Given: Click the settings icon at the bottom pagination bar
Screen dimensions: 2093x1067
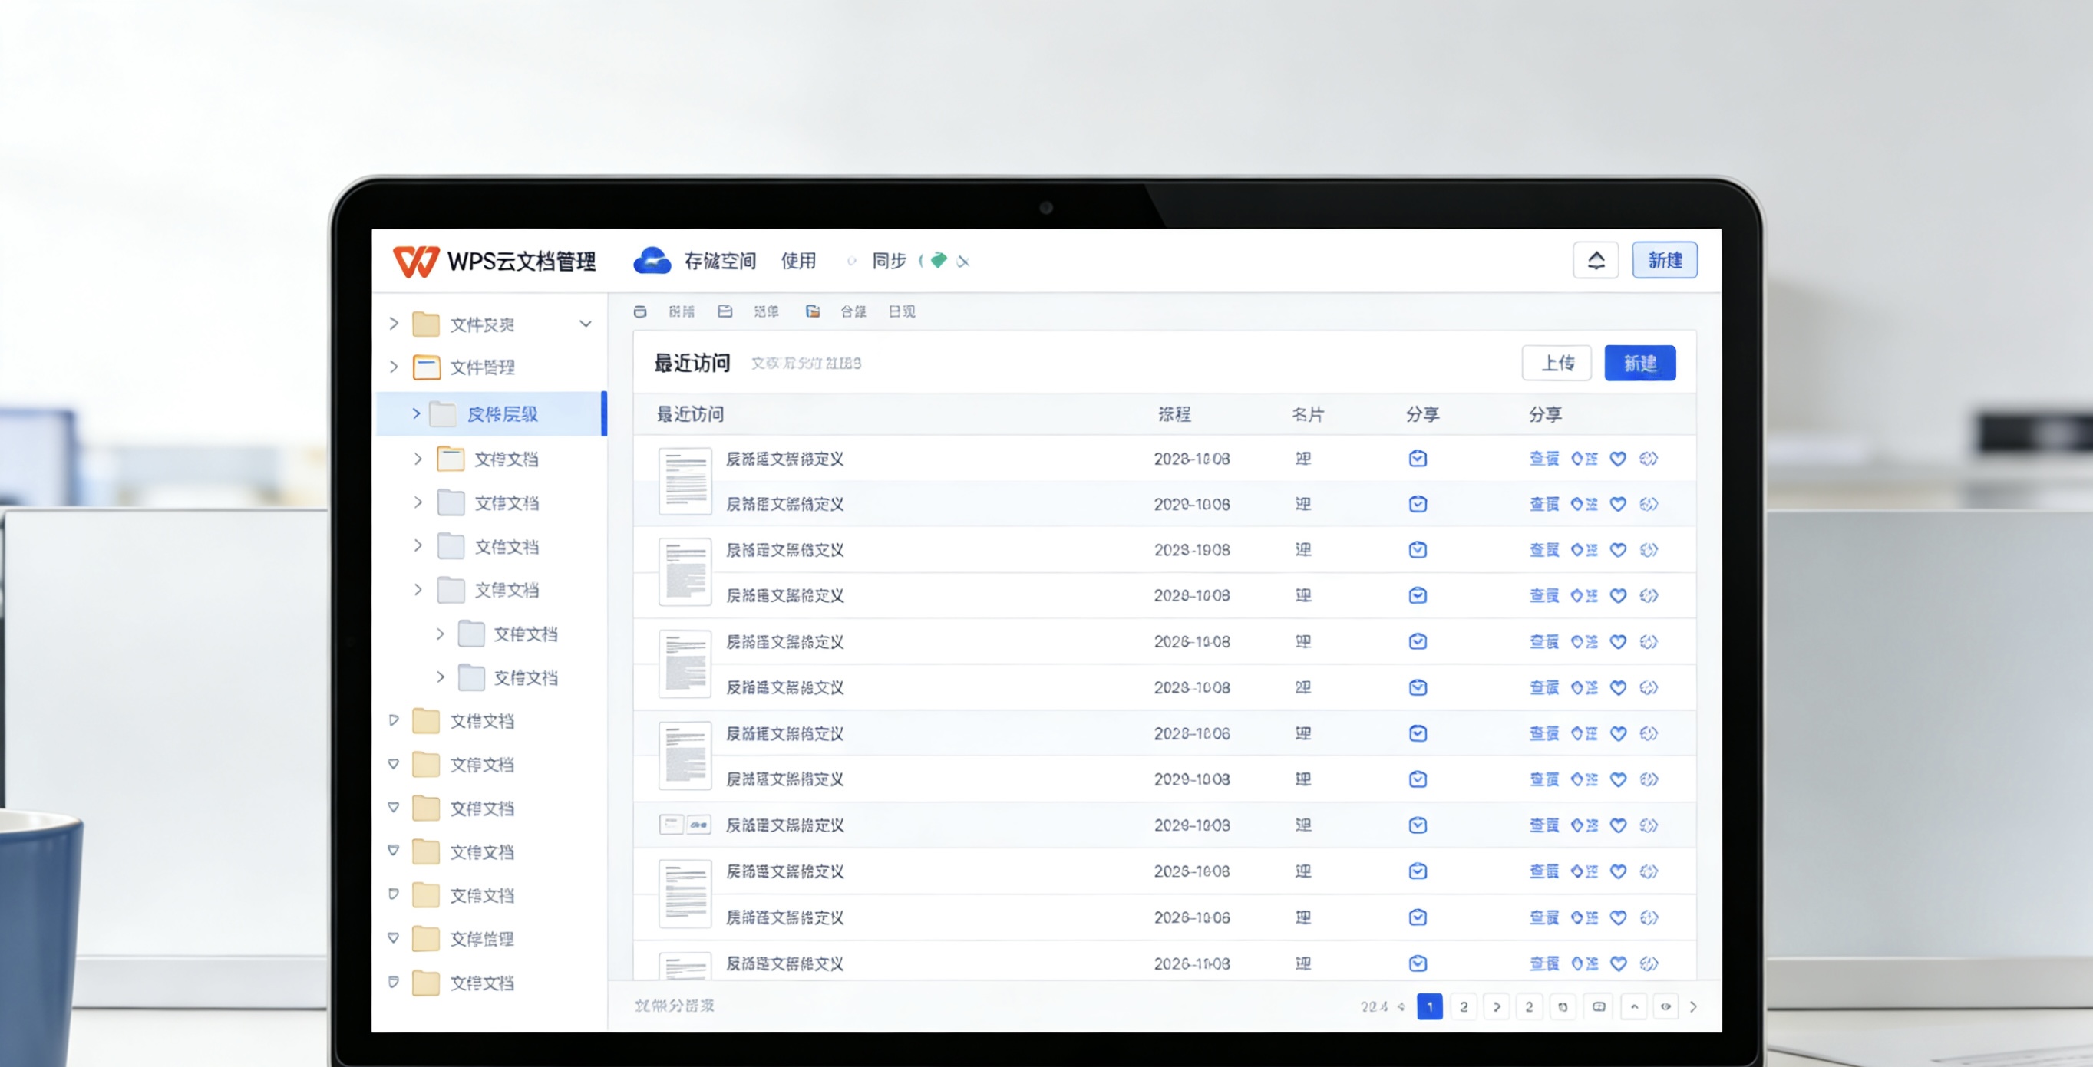Looking at the screenshot, I should pyautogui.click(x=1563, y=1006).
